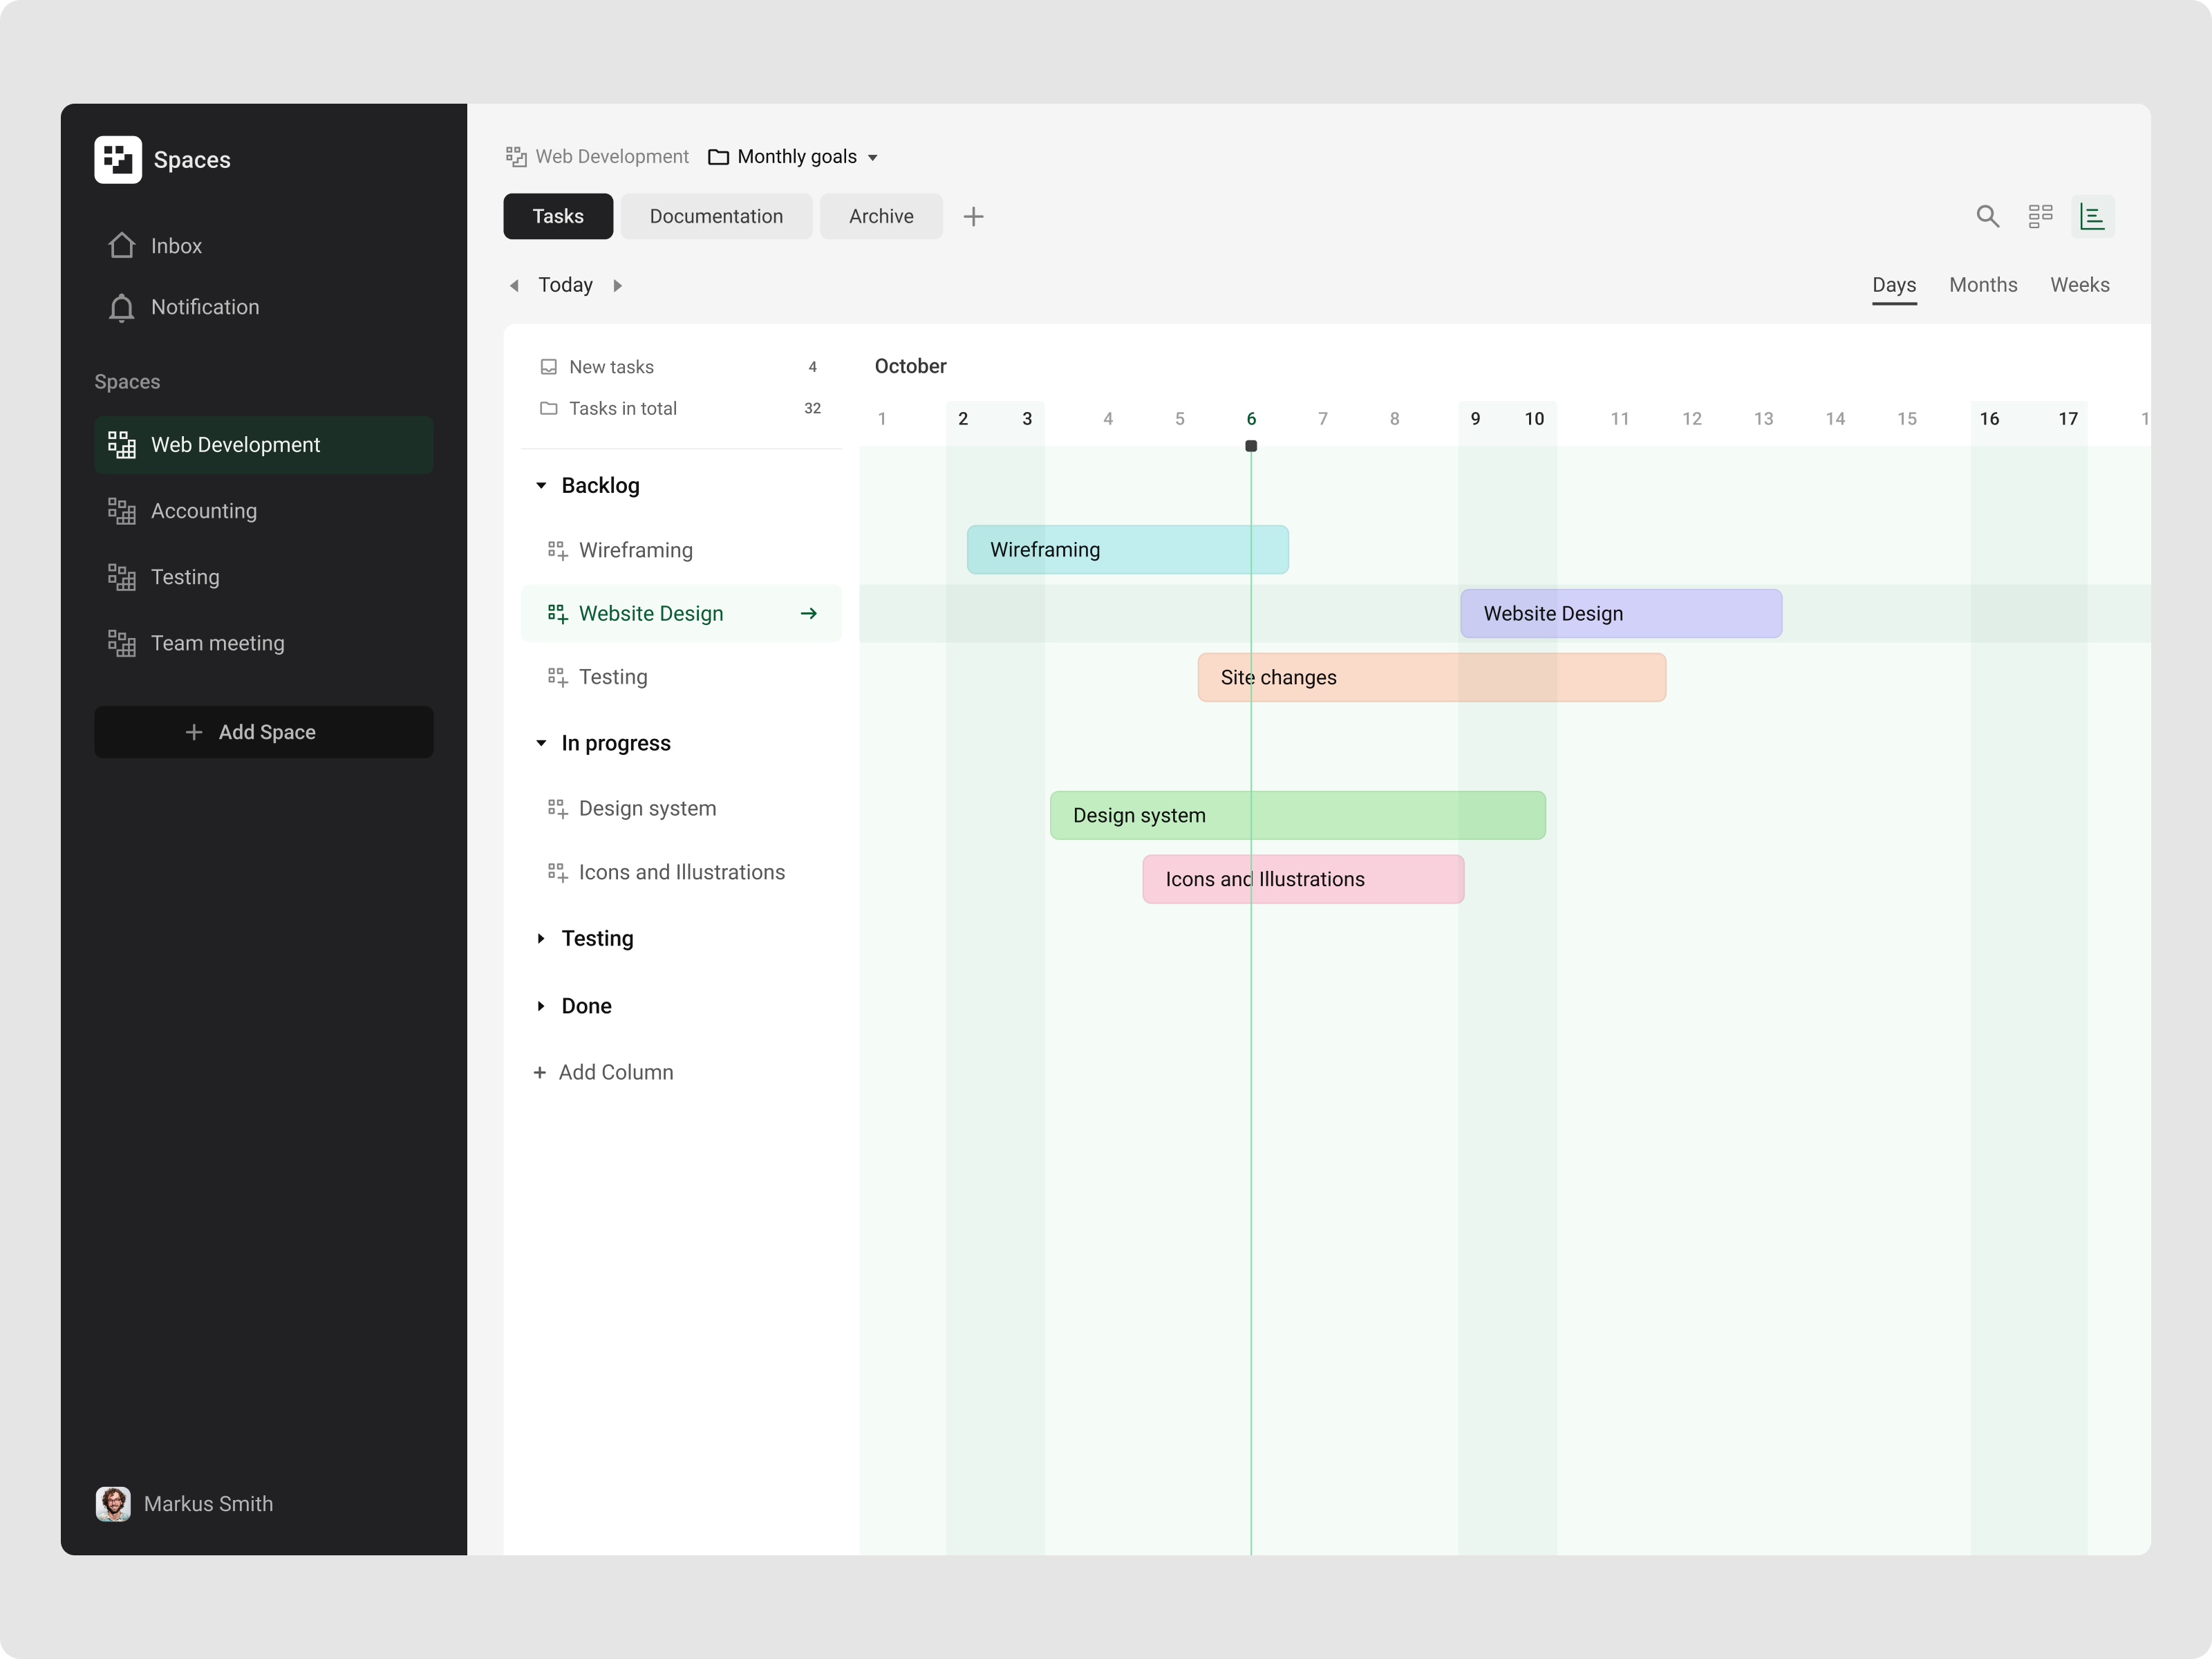This screenshot has height=1659, width=2212.
Task: Switch timeline view to Months
Action: (x=1983, y=284)
